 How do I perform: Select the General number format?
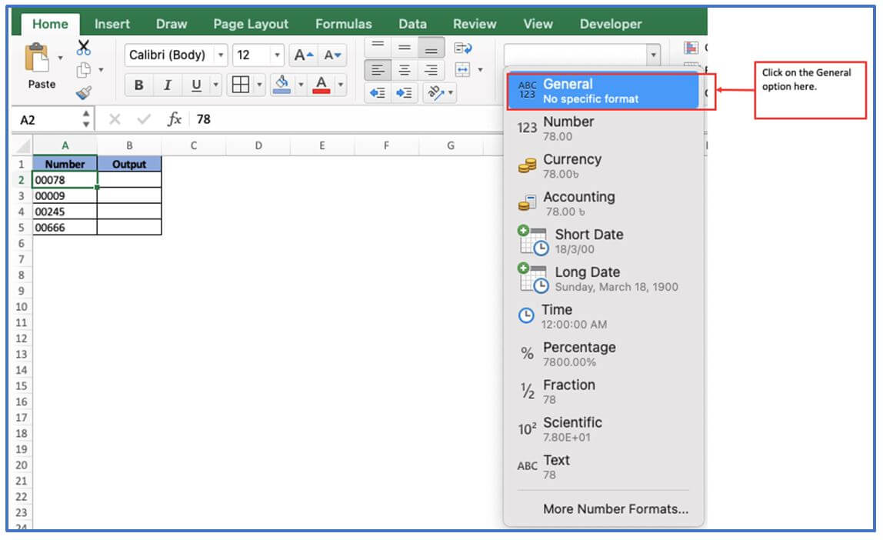click(602, 91)
